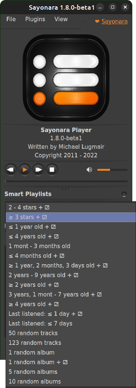The width and height of the screenshot is (136, 388).
Task: Close the Sayonara window
Action: pyautogui.click(x=125, y=7)
